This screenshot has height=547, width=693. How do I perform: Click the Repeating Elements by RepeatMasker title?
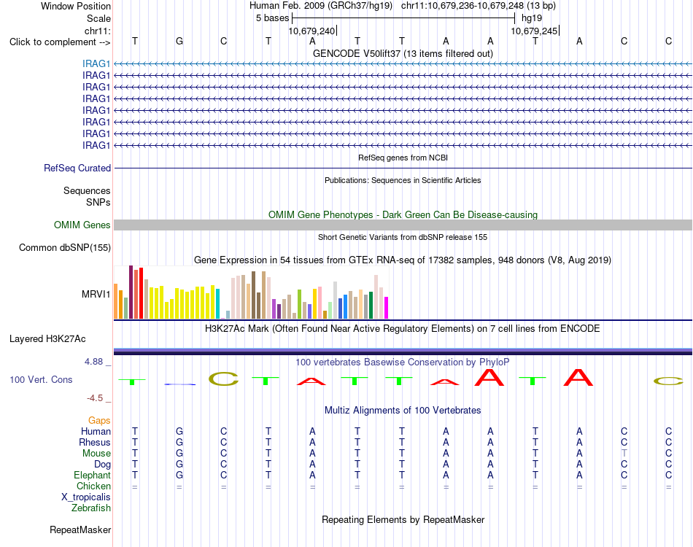pyautogui.click(x=403, y=519)
